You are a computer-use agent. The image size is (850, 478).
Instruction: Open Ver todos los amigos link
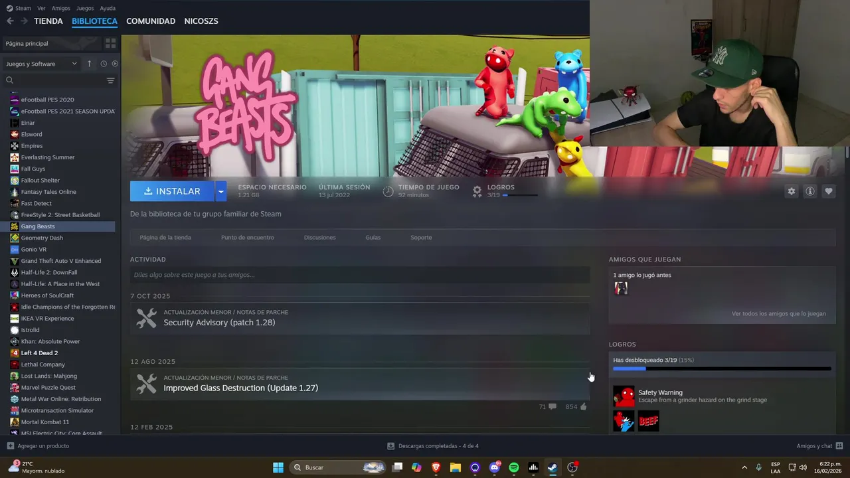click(x=779, y=314)
